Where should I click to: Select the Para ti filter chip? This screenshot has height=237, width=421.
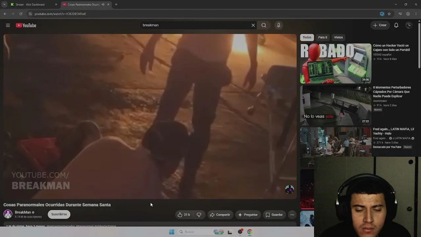[323, 37]
